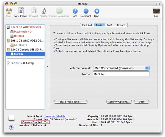The width and height of the screenshot is (165, 137).
Task: Toggle toolbar with the pill button
Action: coord(158,4)
